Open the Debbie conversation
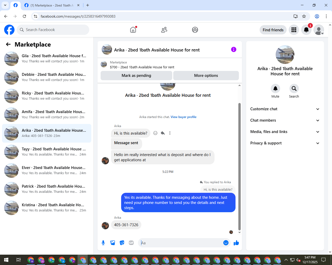 (x=47, y=77)
